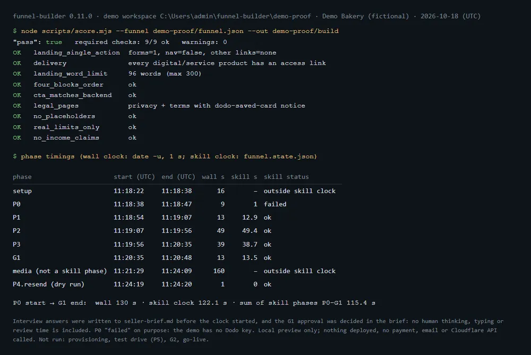
Task: Click the OK status beside 'delivery'
Action: pyautogui.click(x=17, y=63)
